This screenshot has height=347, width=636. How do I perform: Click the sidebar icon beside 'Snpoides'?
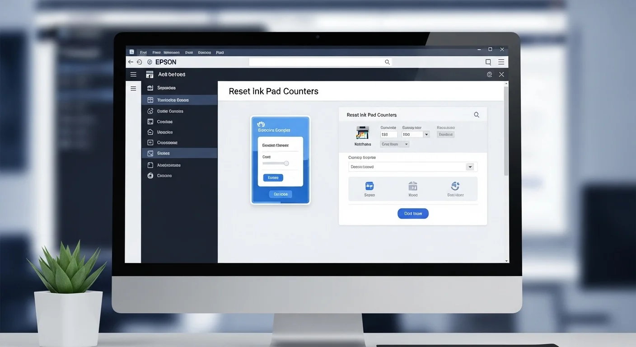150,88
